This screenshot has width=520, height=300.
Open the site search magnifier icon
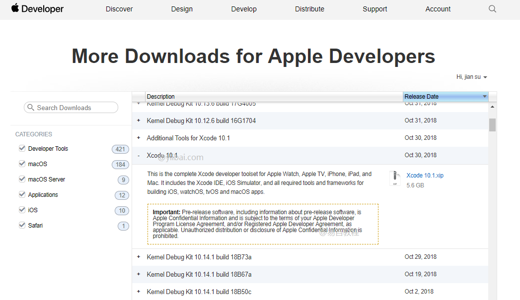point(493,9)
